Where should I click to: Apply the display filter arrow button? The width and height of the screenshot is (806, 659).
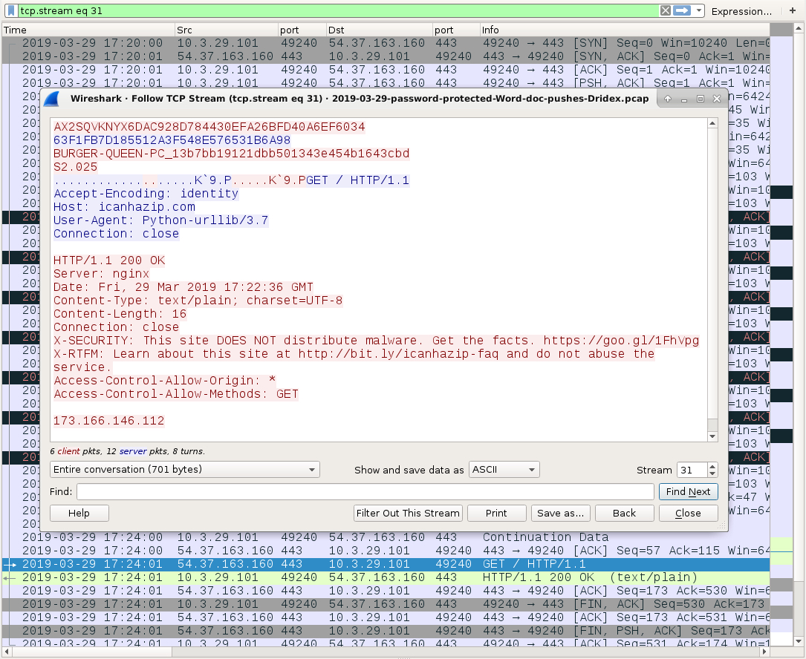pos(682,11)
